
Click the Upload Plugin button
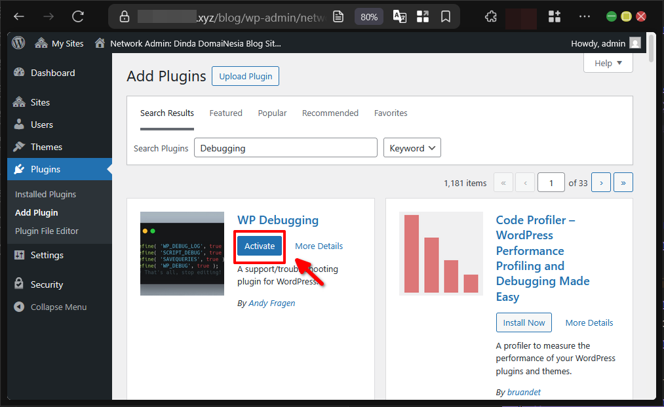pos(245,76)
